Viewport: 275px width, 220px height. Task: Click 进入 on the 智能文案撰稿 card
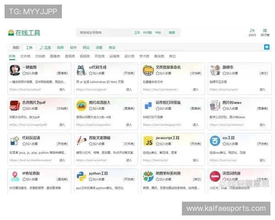(x=129, y=160)
